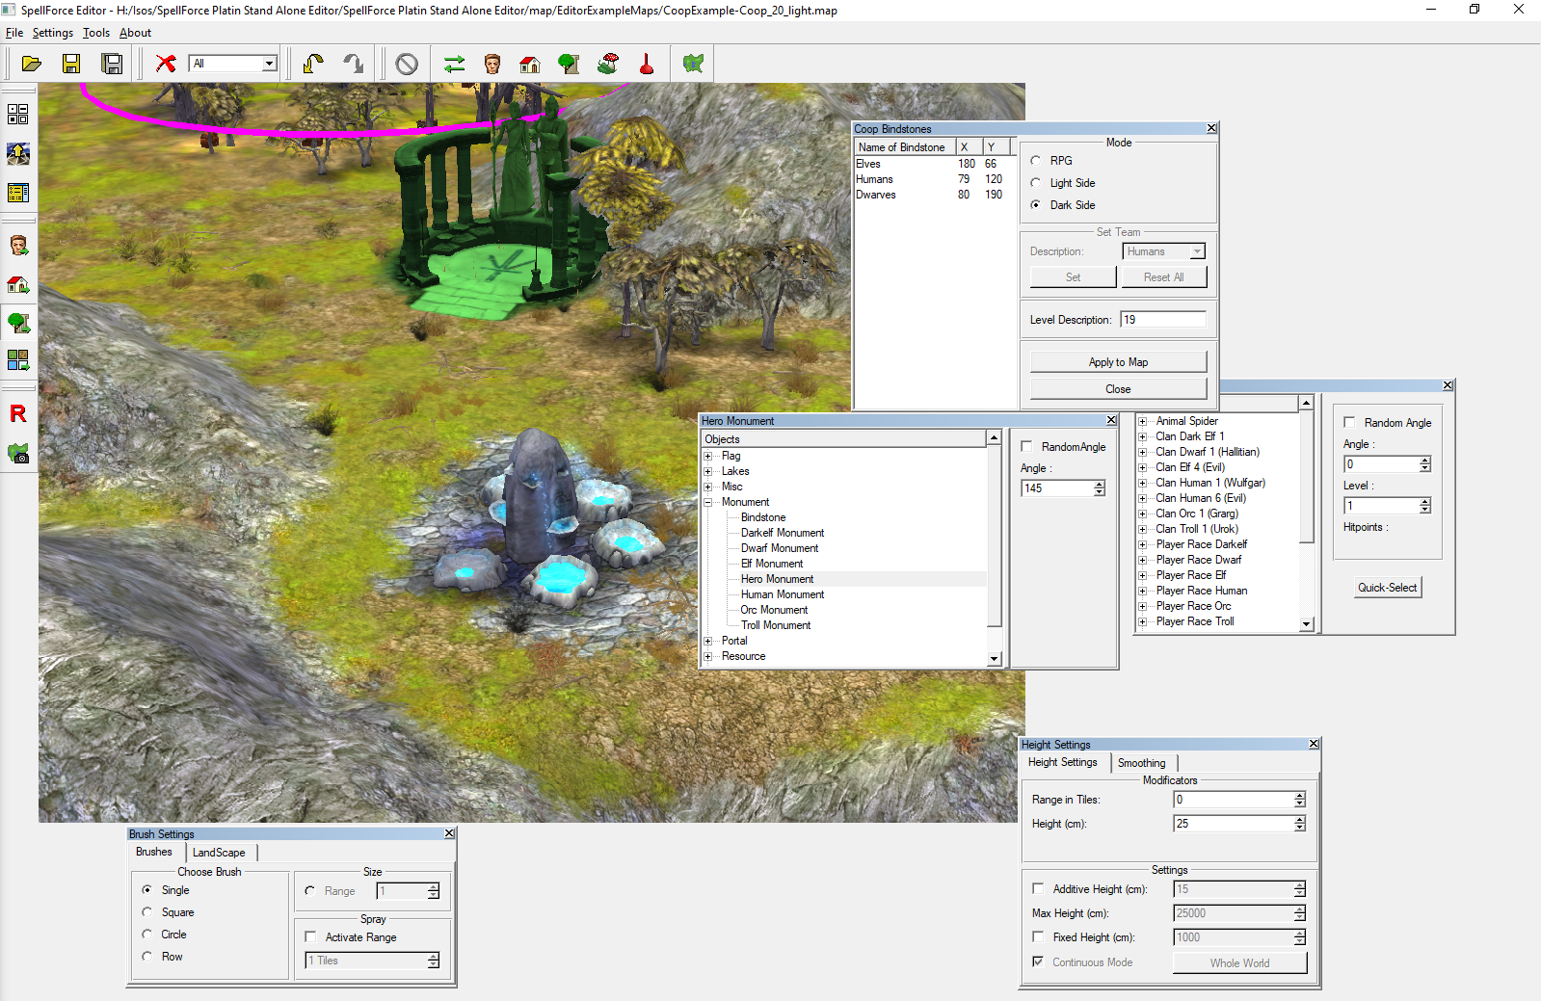Expand the Portal tree node
1541x1001 pixels.
(708, 641)
